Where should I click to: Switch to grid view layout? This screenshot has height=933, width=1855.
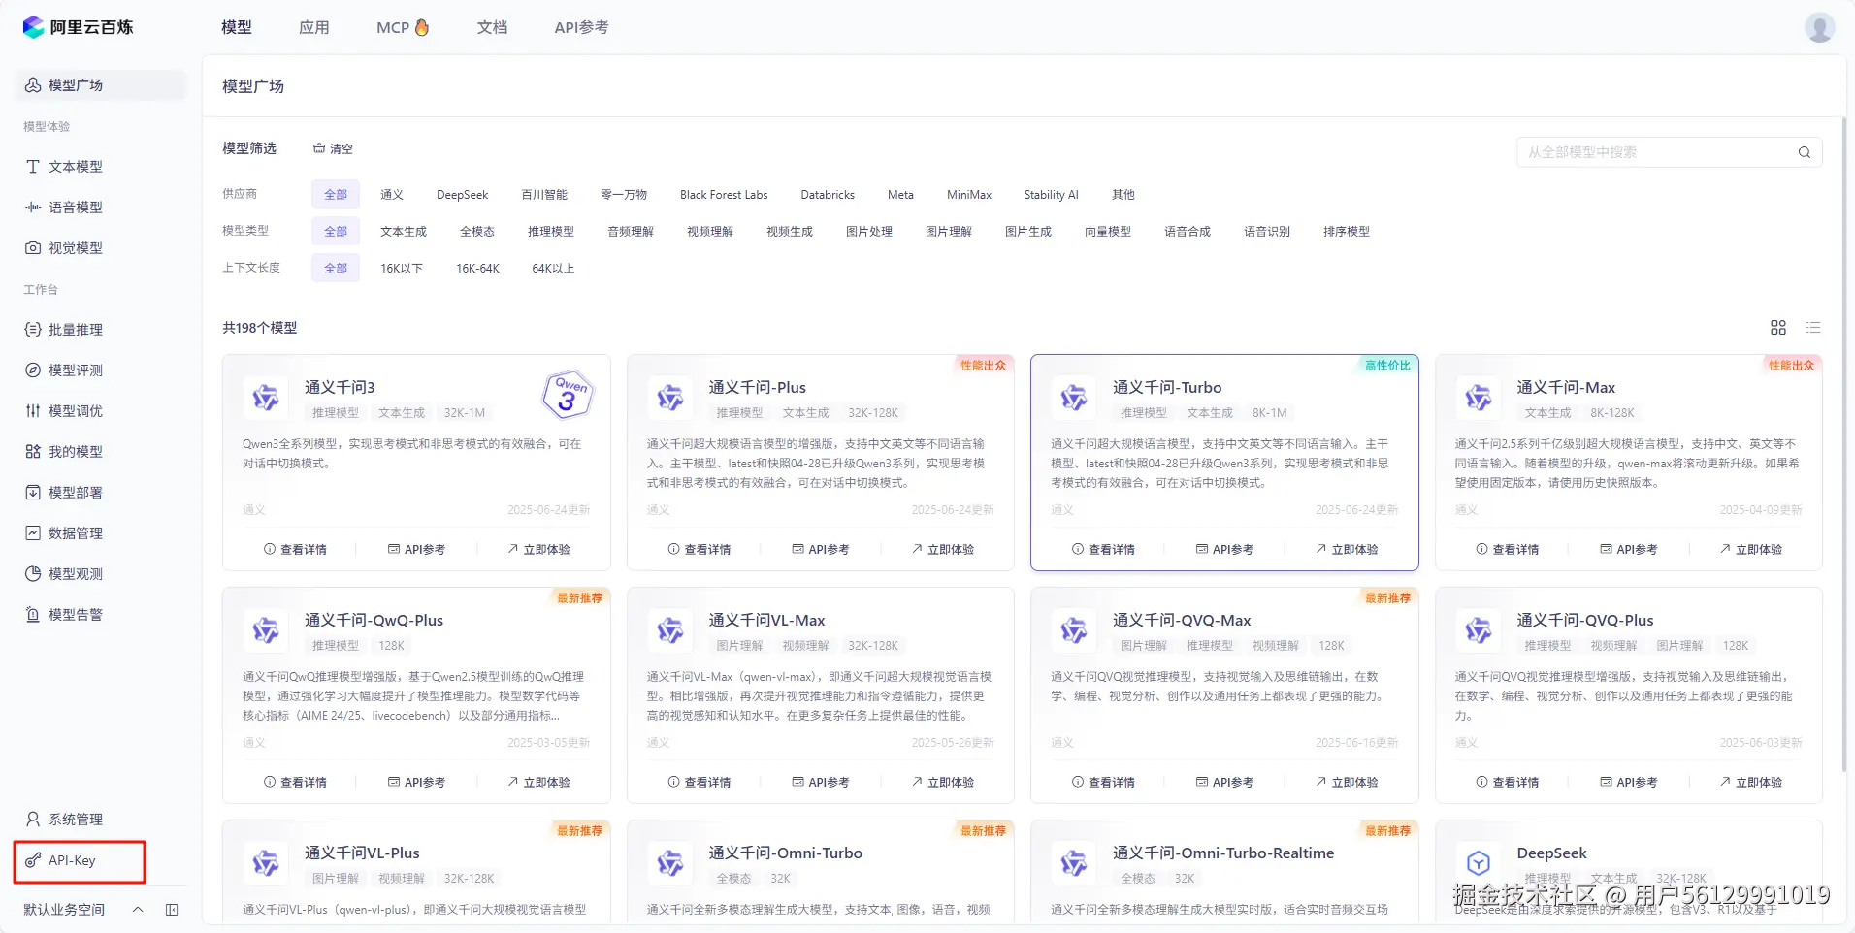point(1778,328)
